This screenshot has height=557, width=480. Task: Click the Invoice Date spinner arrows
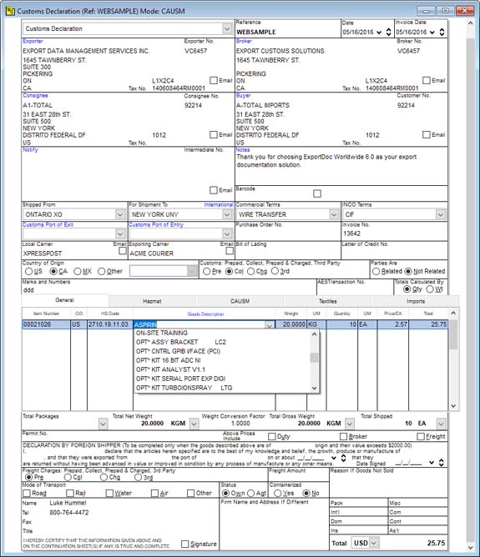tap(442, 32)
